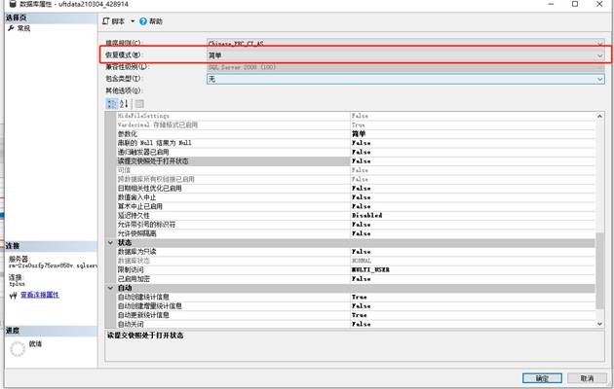Click the 取消 button
The height and width of the screenshot is (389, 614).
pos(587,378)
